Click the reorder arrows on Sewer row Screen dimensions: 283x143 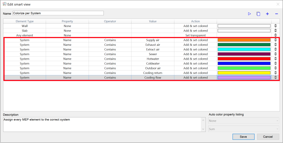click(x=275, y=54)
